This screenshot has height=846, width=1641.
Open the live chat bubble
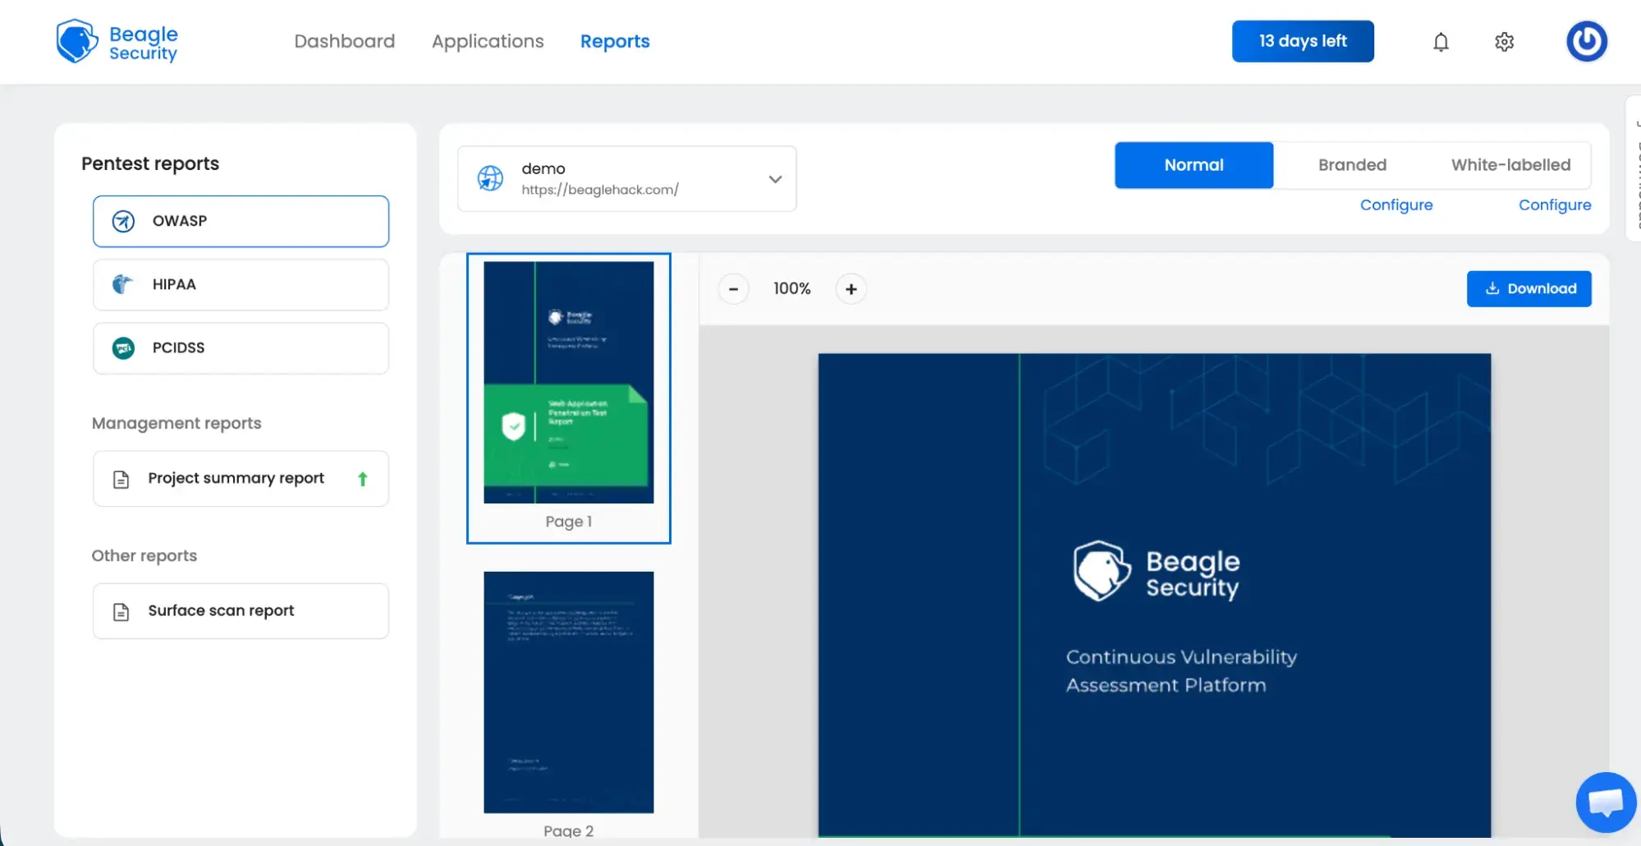click(x=1606, y=802)
